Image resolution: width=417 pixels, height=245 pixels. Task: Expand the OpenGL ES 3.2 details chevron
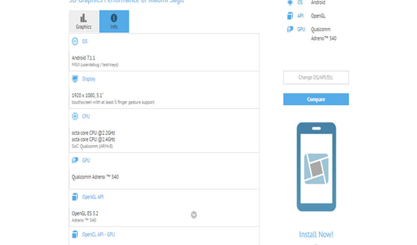point(194,215)
